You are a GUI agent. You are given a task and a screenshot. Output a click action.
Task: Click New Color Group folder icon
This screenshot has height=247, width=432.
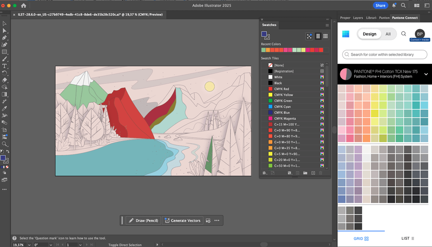(305, 173)
